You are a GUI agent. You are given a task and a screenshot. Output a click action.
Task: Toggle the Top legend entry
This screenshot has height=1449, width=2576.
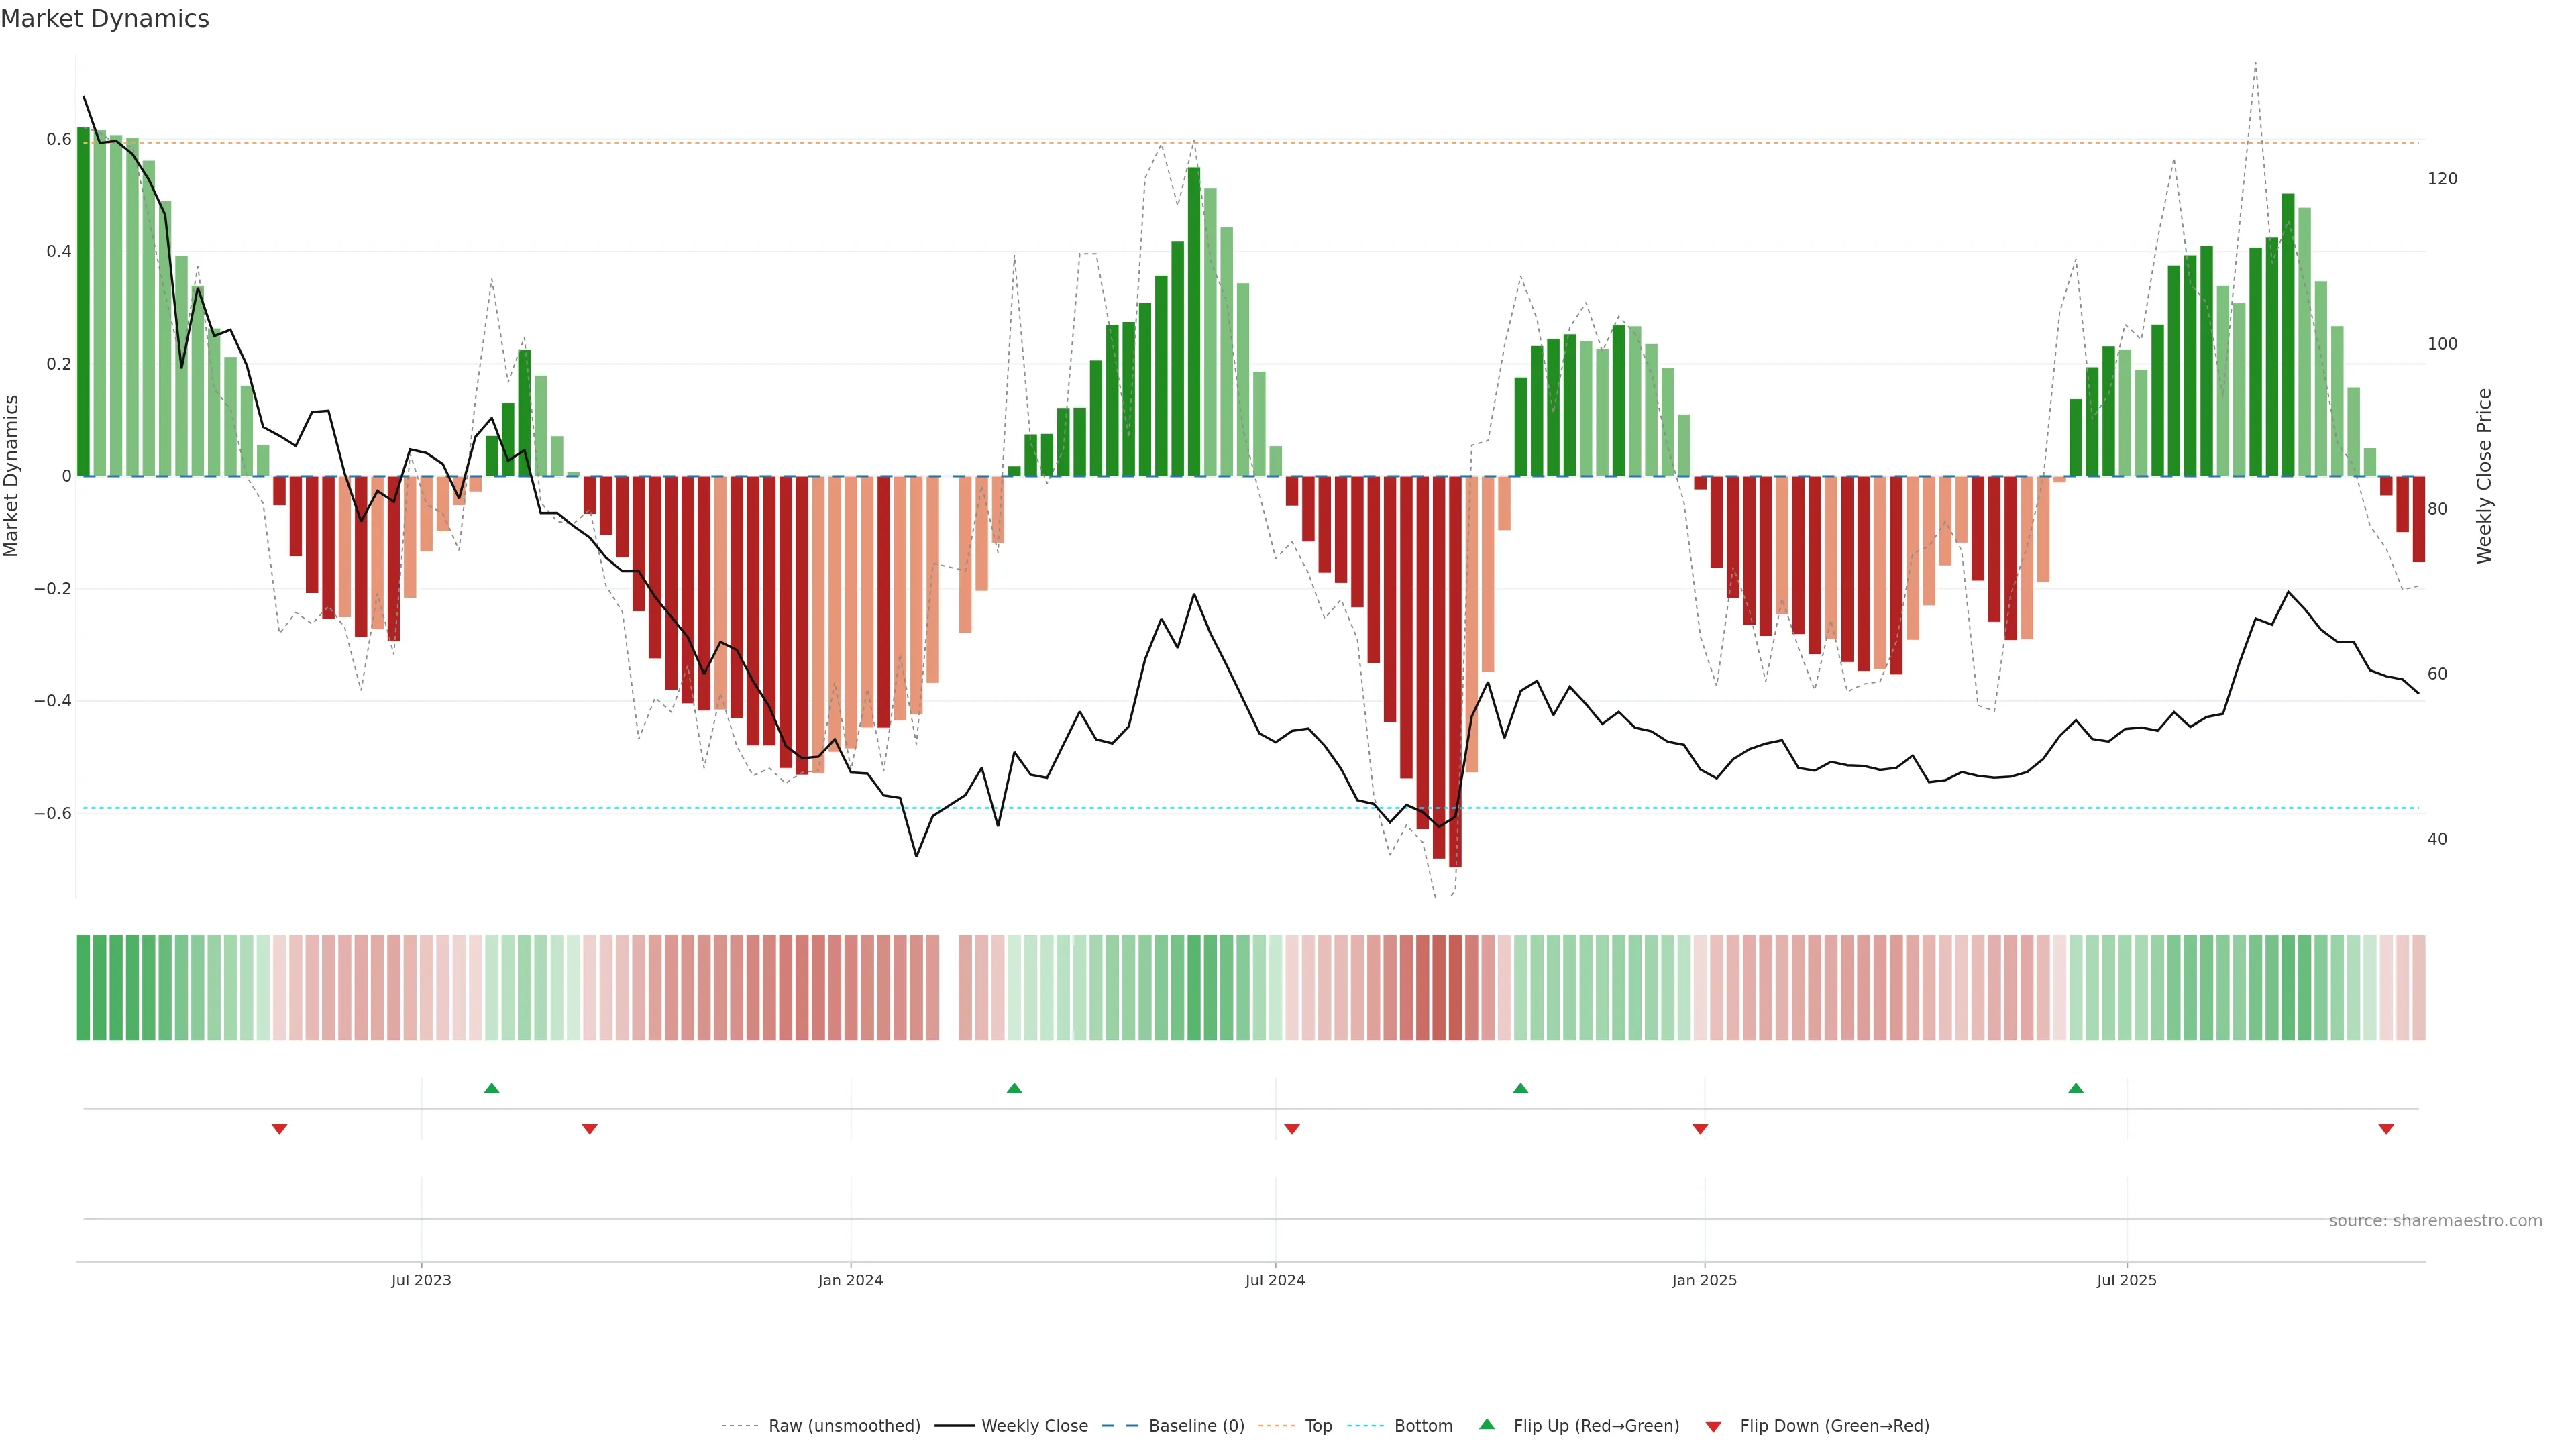click(1318, 1426)
